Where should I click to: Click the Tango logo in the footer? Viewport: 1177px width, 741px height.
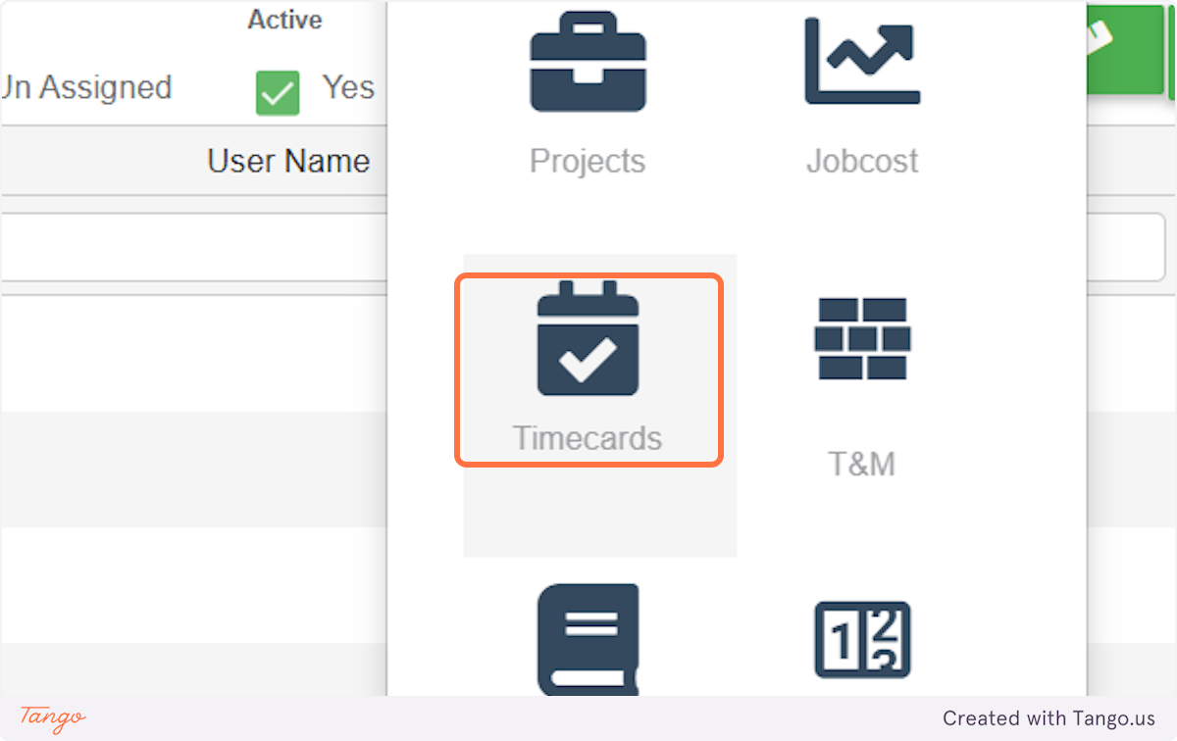[53, 717]
